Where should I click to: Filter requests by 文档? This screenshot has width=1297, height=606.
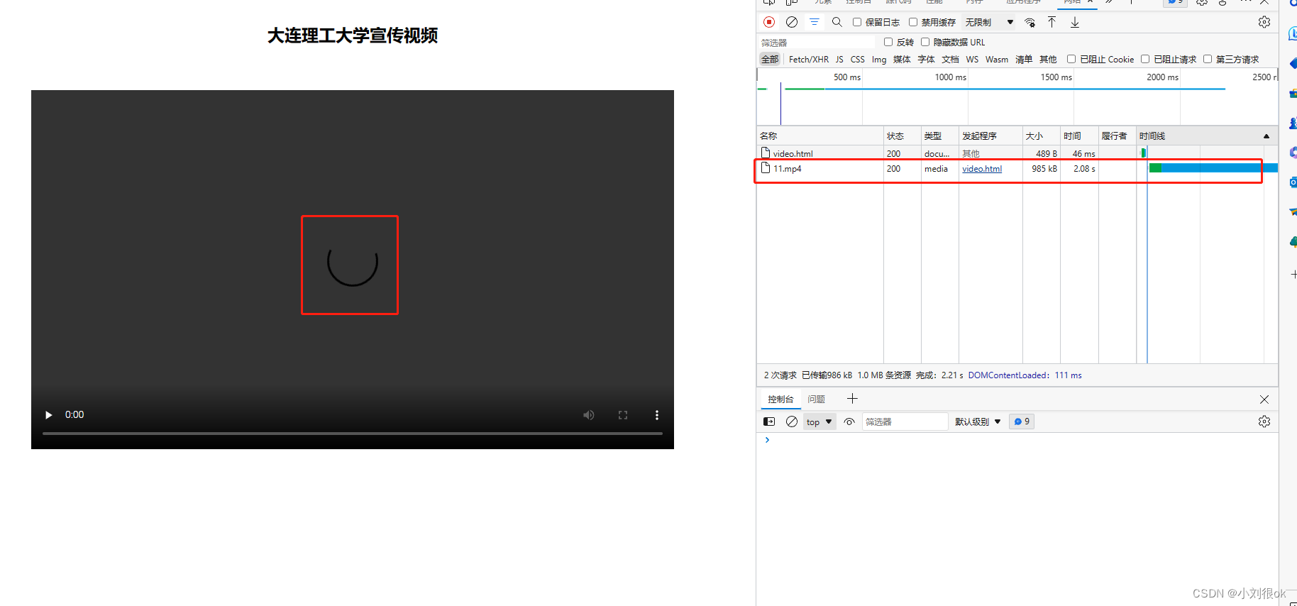click(951, 60)
